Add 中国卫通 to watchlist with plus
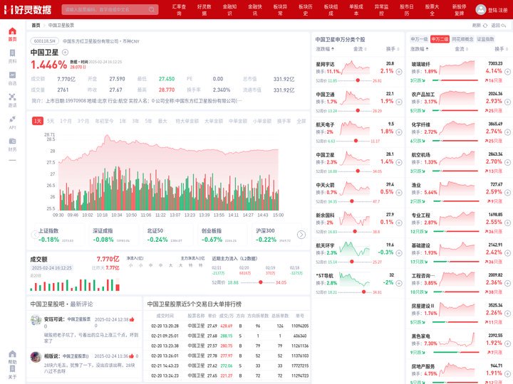 point(399,102)
